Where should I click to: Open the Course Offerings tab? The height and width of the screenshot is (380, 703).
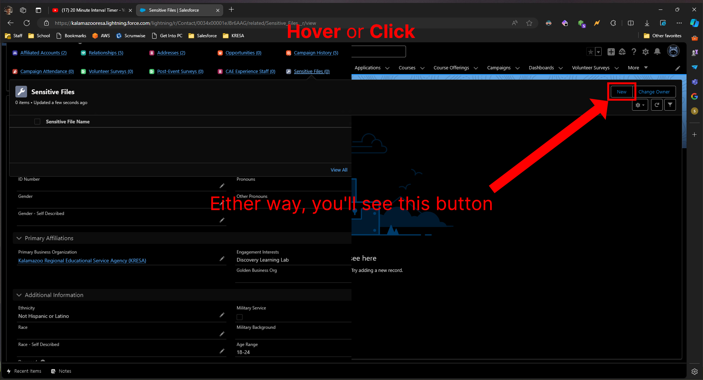click(451, 68)
